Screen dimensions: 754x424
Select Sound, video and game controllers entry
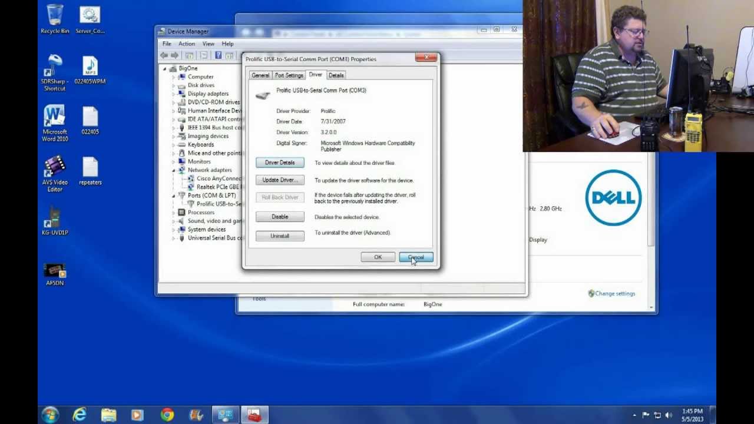tap(215, 221)
